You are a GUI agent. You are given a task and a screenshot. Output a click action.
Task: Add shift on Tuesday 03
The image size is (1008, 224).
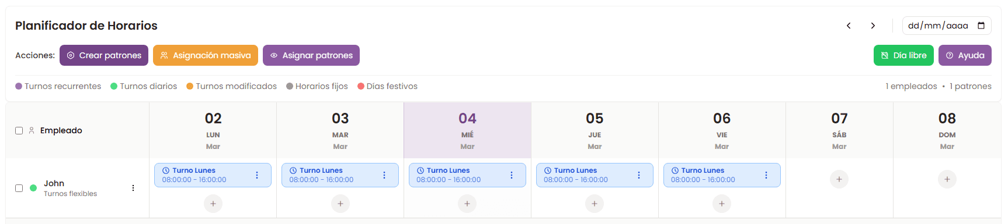tap(340, 204)
